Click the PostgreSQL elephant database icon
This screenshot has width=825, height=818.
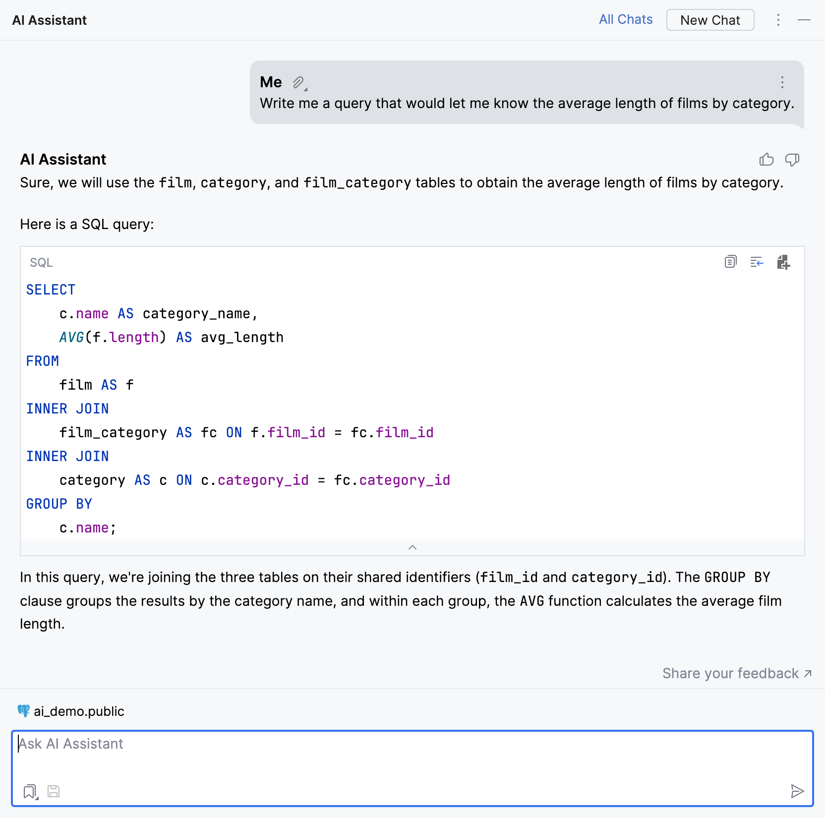pyautogui.click(x=23, y=711)
